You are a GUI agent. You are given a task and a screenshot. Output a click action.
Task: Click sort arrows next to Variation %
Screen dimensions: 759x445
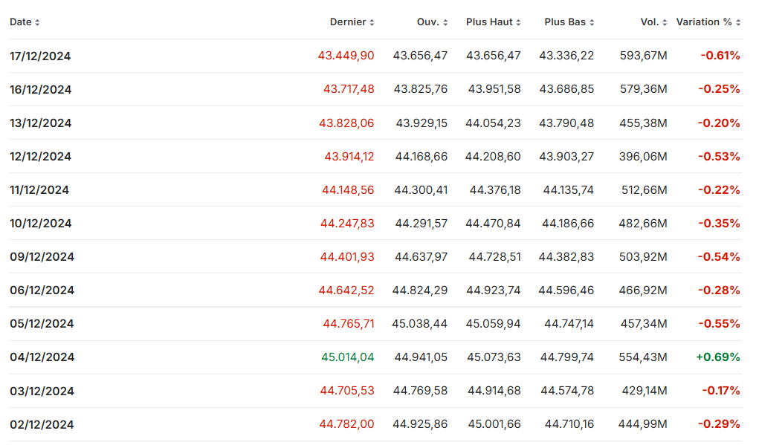pos(738,22)
